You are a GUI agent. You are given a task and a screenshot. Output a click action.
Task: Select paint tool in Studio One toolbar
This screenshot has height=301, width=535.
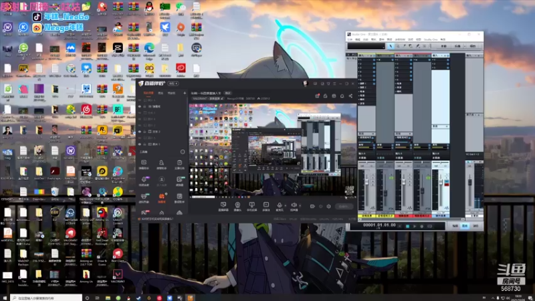(x=417, y=46)
